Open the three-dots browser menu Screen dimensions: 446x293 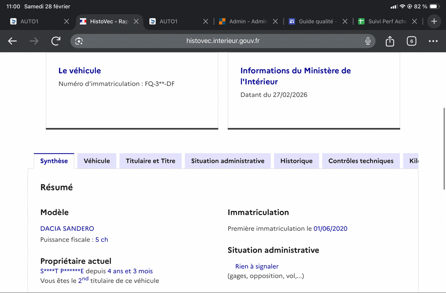coord(433,41)
